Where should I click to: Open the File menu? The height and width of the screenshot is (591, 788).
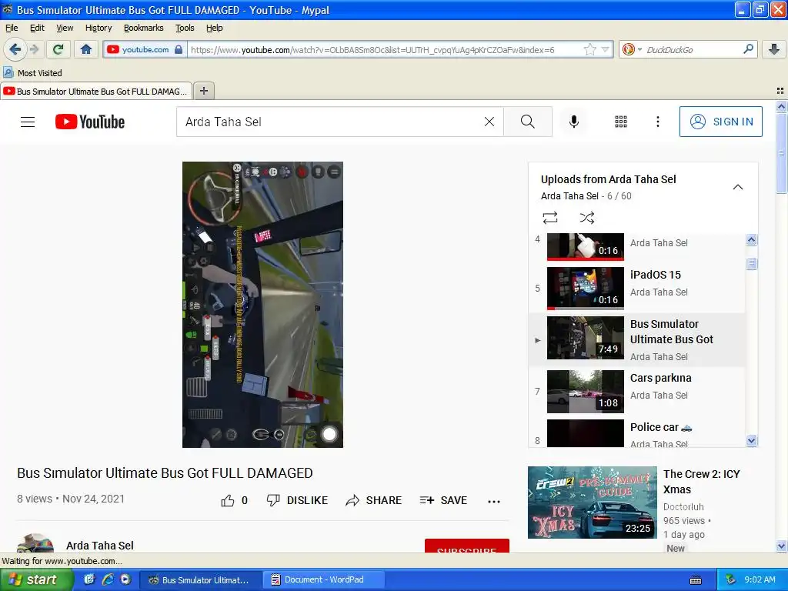12,28
